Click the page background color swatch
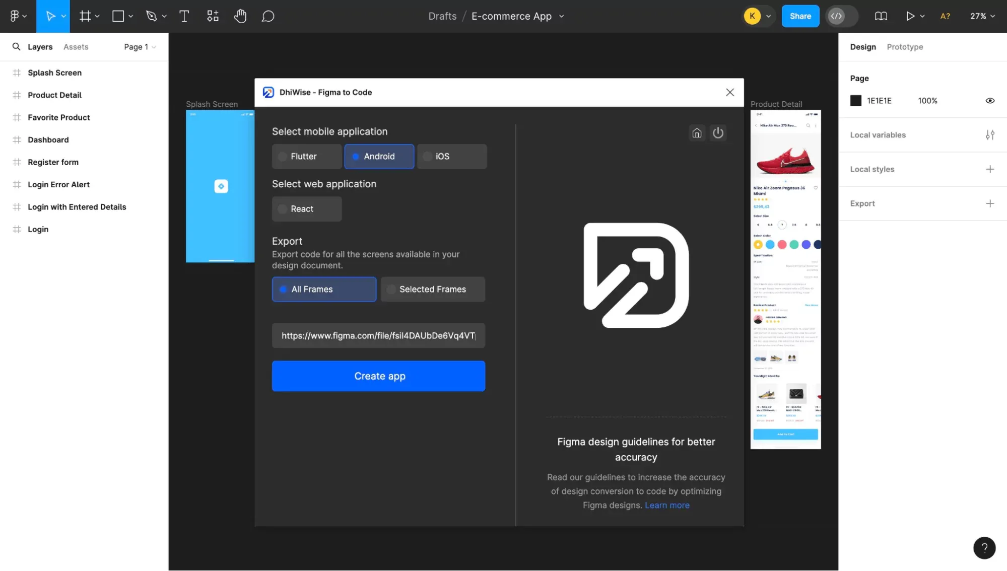 pyautogui.click(x=855, y=101)
